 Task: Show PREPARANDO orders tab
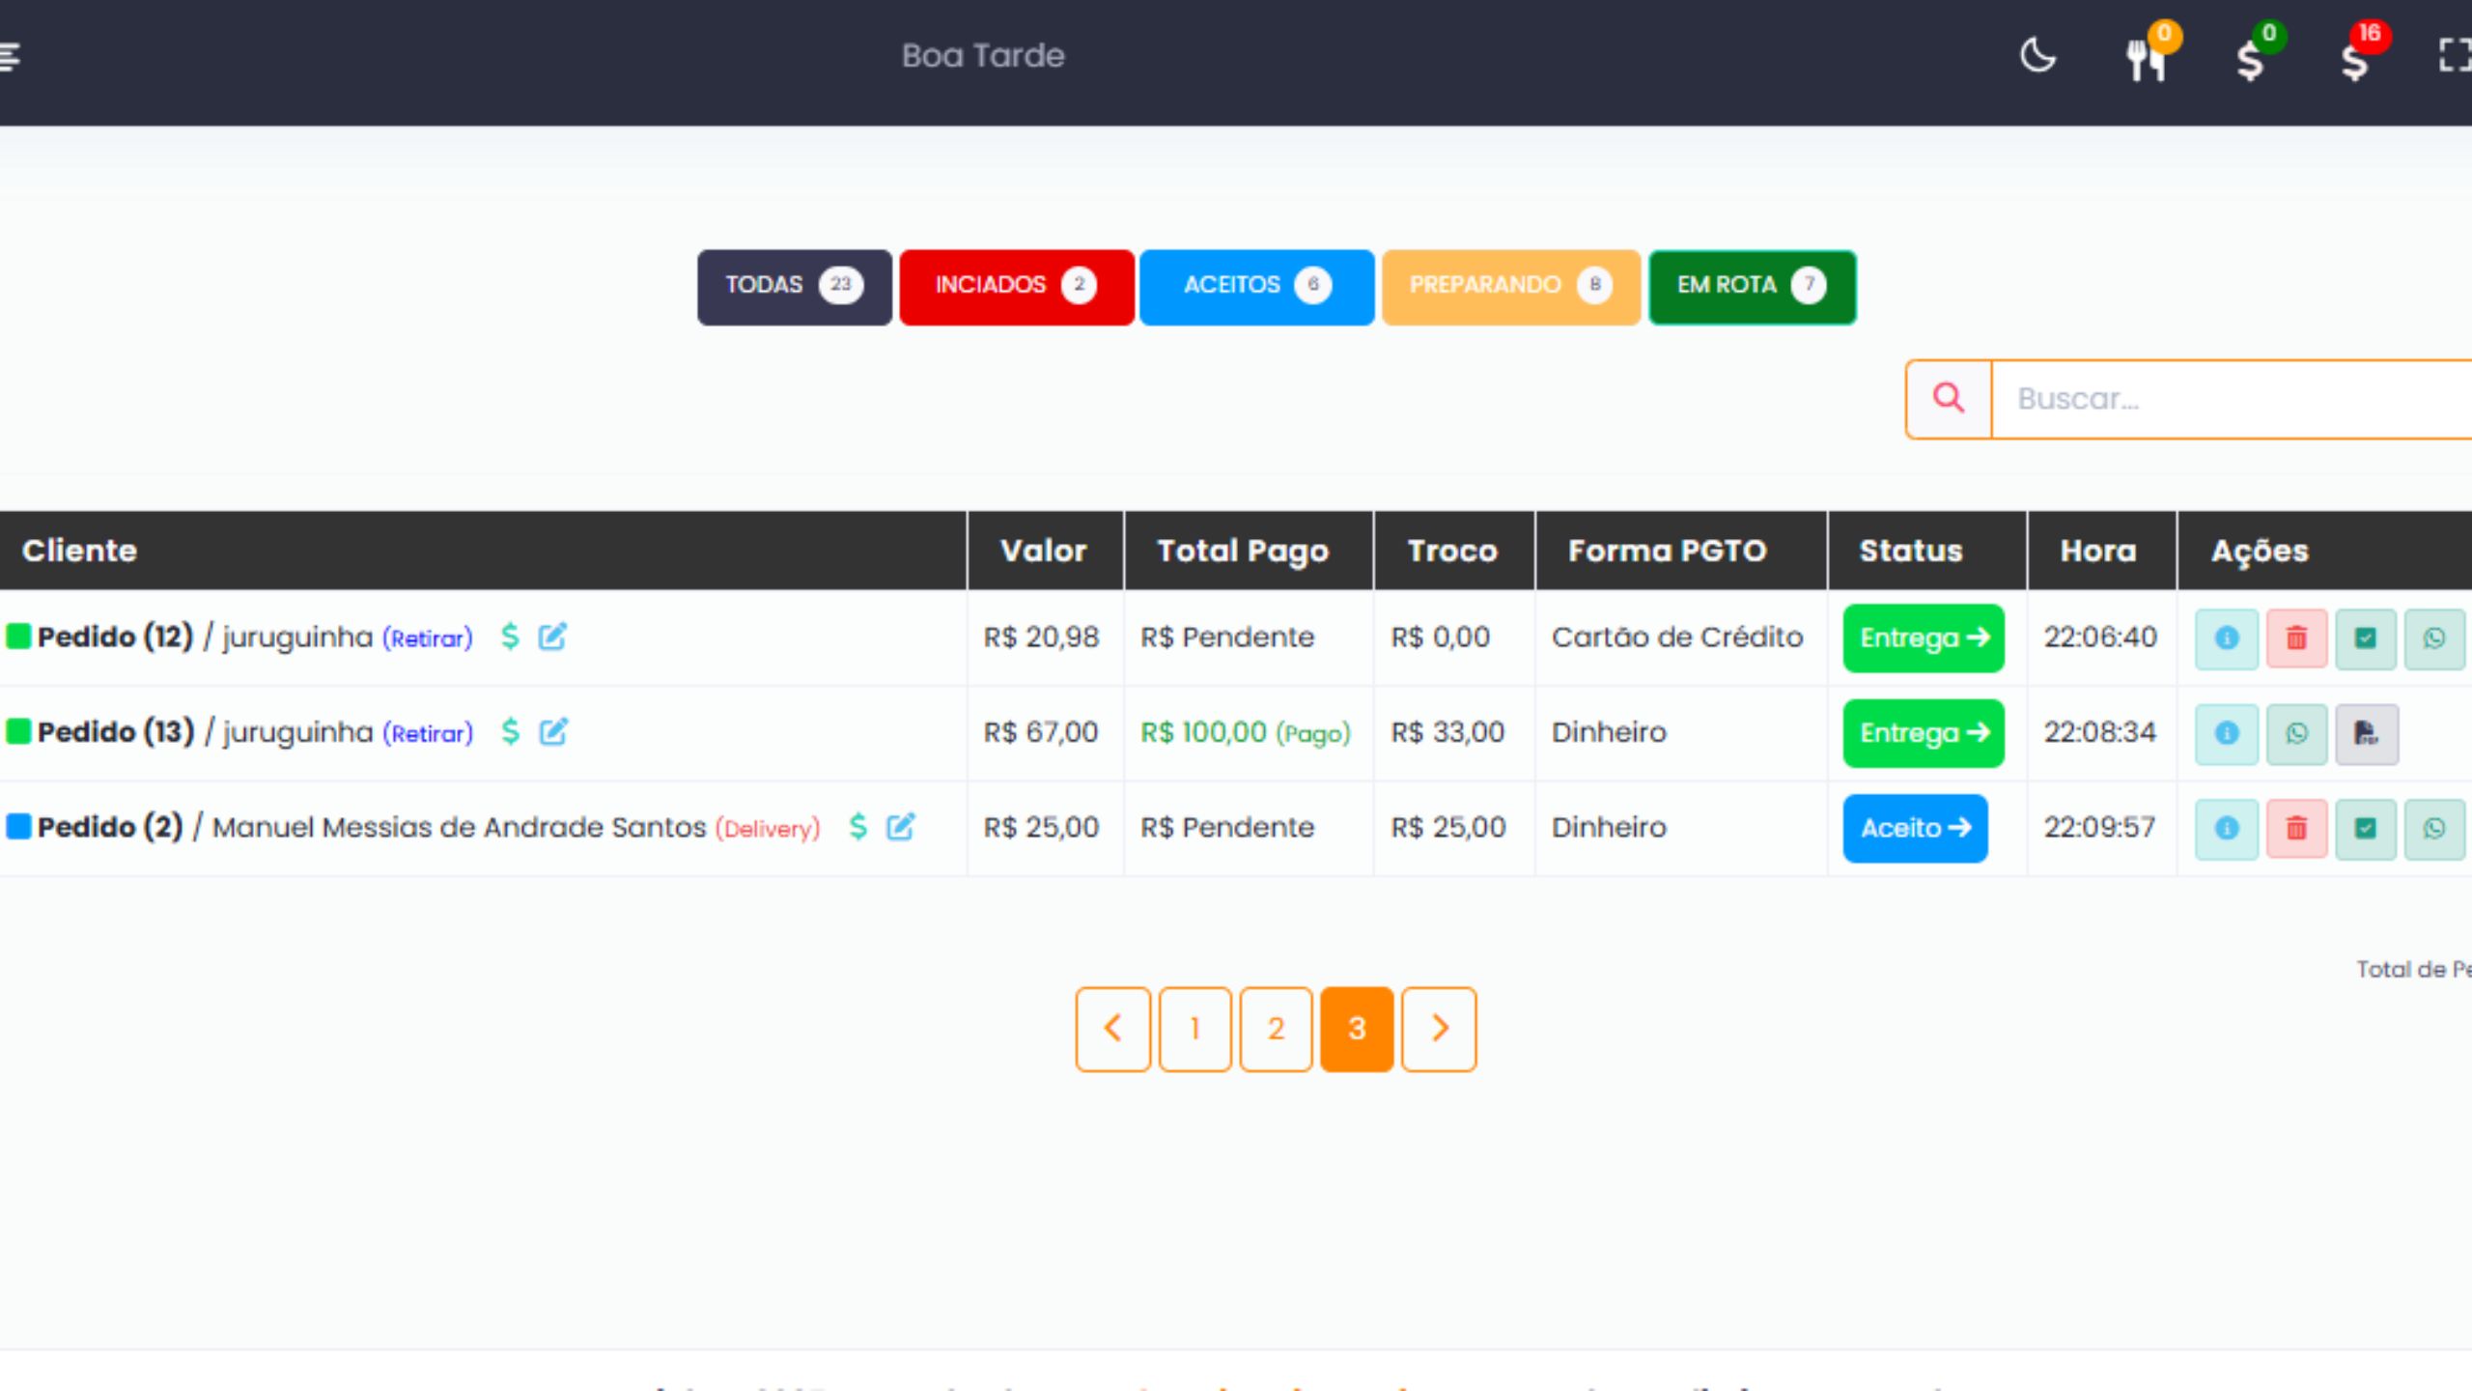point(1510,287)
